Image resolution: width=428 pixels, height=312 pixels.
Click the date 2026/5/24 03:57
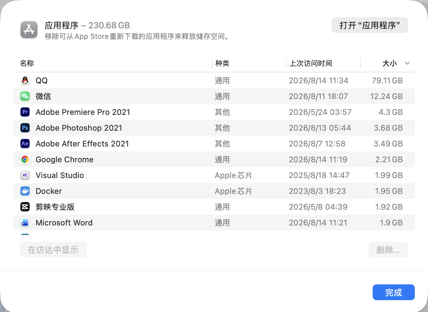pyautogui.click(x=320, y=112)
